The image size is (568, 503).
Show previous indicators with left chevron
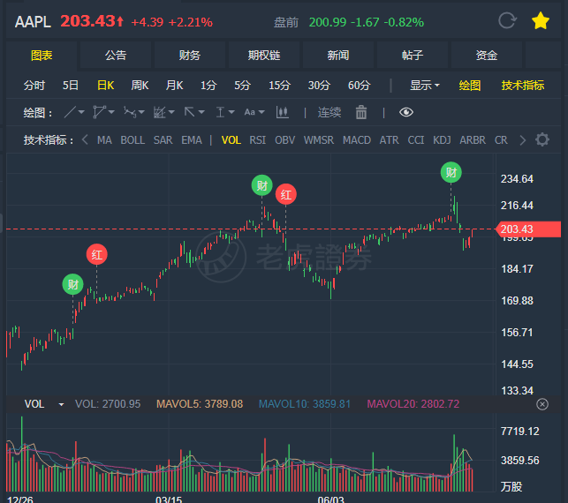click(x=85, y=139)
